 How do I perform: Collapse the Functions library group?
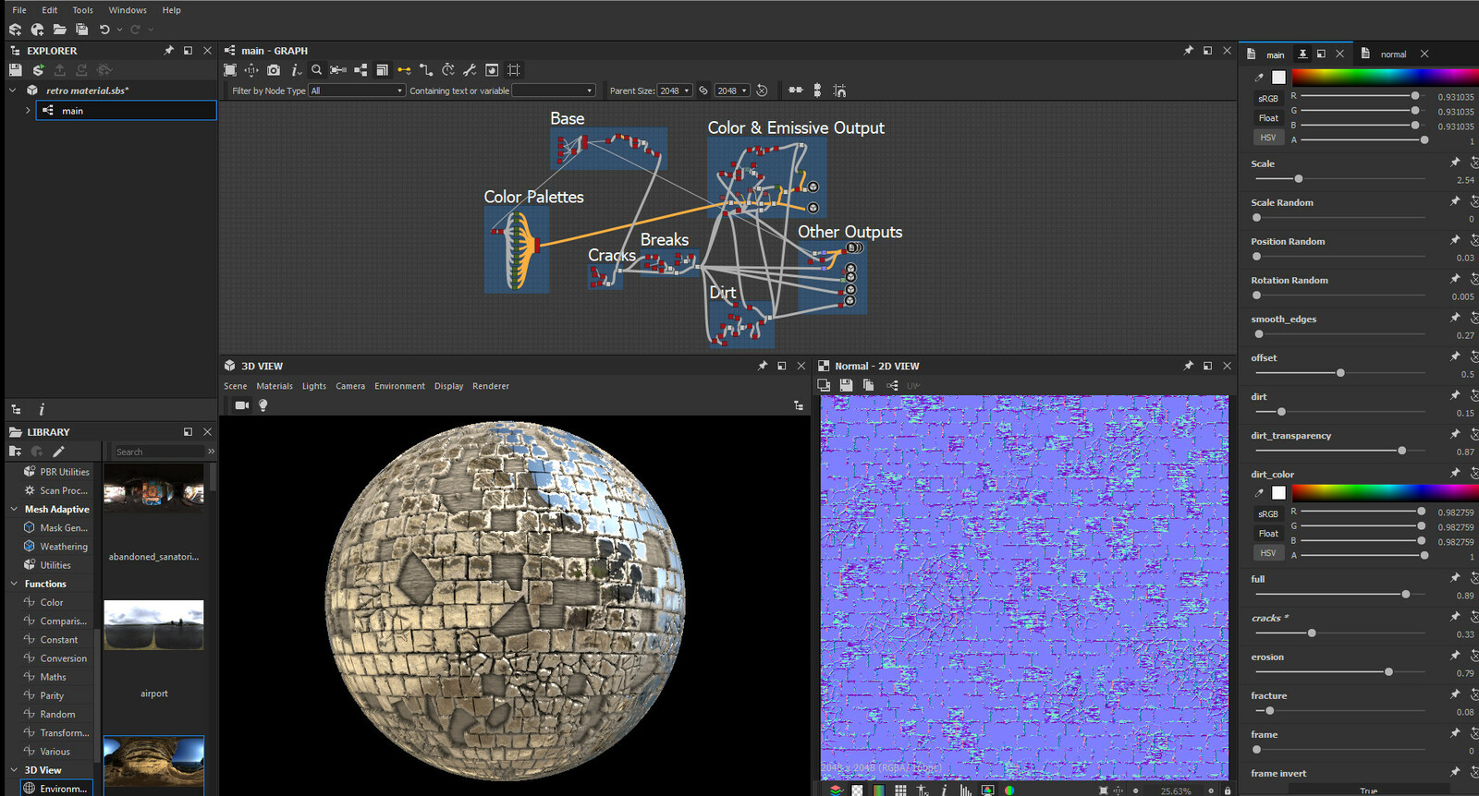click(14, 584)
